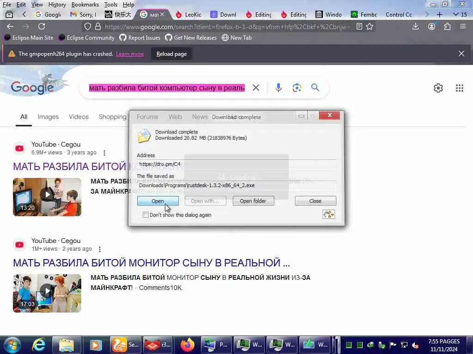473x354 pixels.
Task: Open the Eclipse Main Site bookmark
Action: (29, 38)
